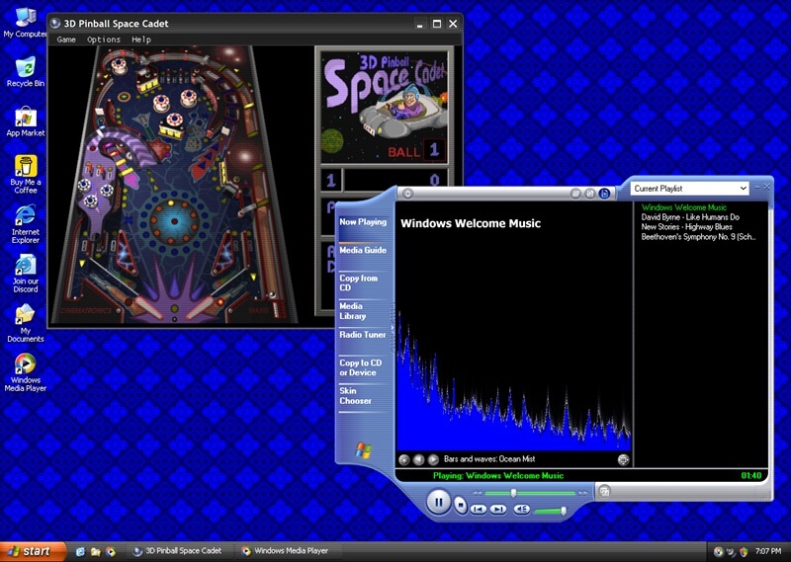Click the seek slider in Media Player
Image resolution: width=791 pixels, height=562 pixels.
pos(530,493)
